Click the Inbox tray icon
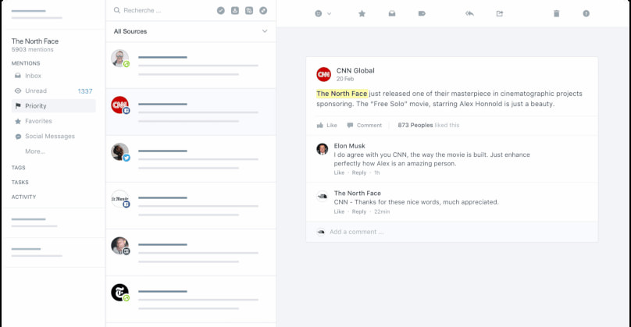Image resolution: width=631 pixels, height=327 pixels. coord(18,76)
